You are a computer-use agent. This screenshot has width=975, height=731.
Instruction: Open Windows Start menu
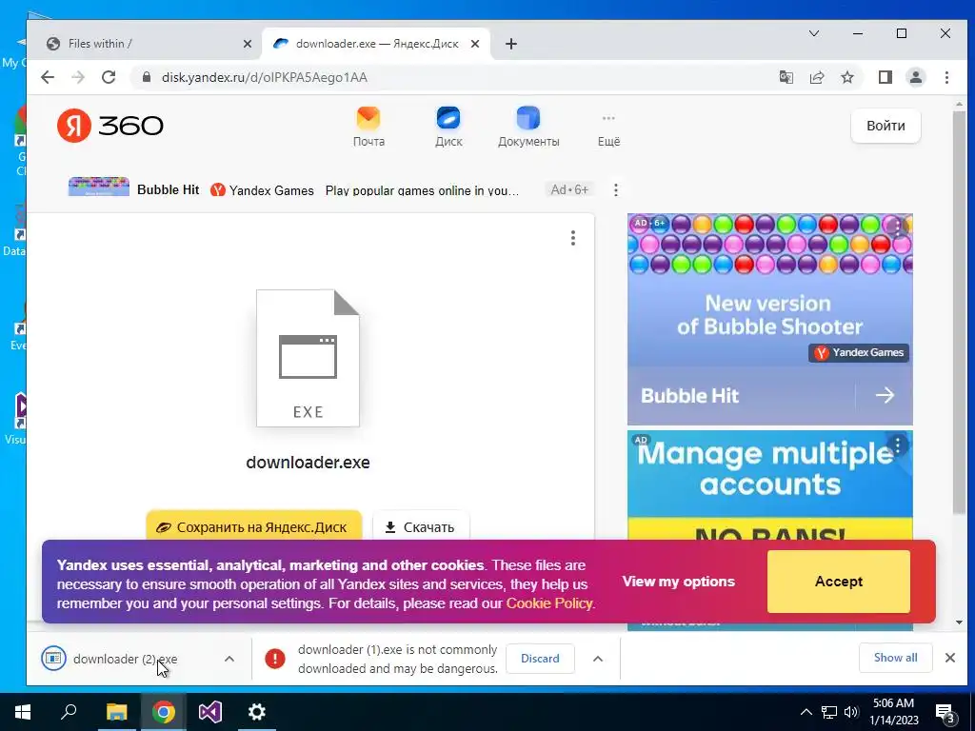coord(23,712)
